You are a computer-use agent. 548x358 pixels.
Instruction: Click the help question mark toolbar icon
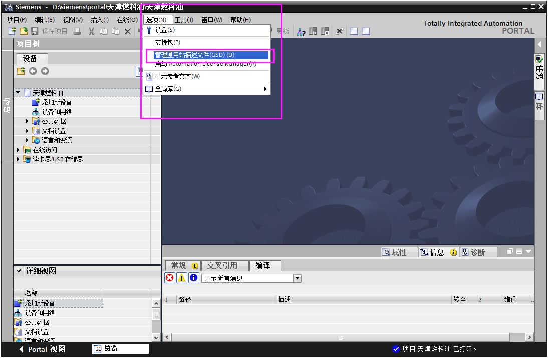click(x=301, y=31)
